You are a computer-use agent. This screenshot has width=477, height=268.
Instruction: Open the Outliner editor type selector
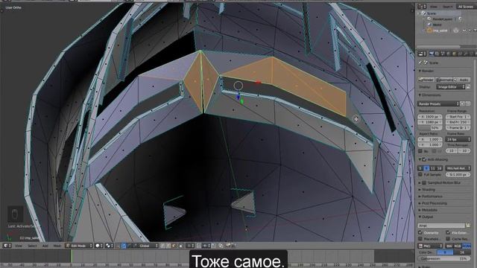click(422, 7)
